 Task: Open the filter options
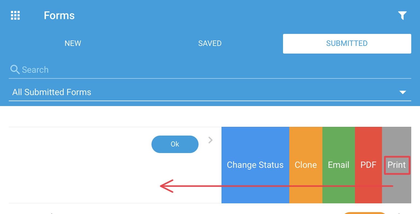click(x=402, y=16)
